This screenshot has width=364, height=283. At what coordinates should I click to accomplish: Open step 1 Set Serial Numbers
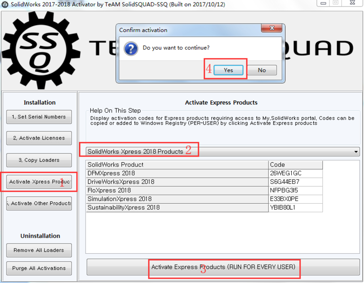(39, 117)
